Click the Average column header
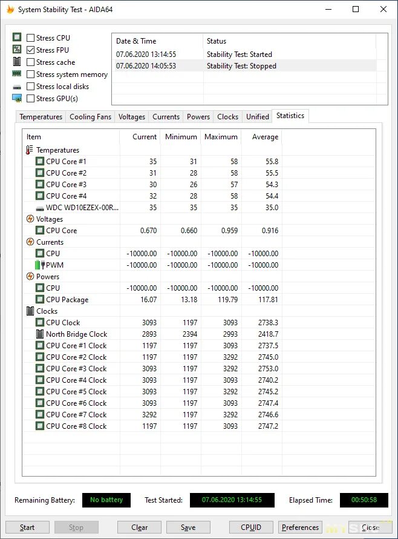Screen dimensions: 398x539 click(x=261, y=137)
